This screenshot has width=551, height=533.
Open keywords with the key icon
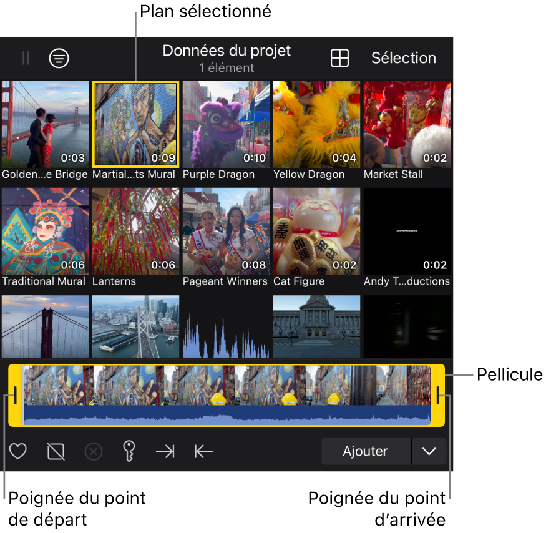(129, 451)
